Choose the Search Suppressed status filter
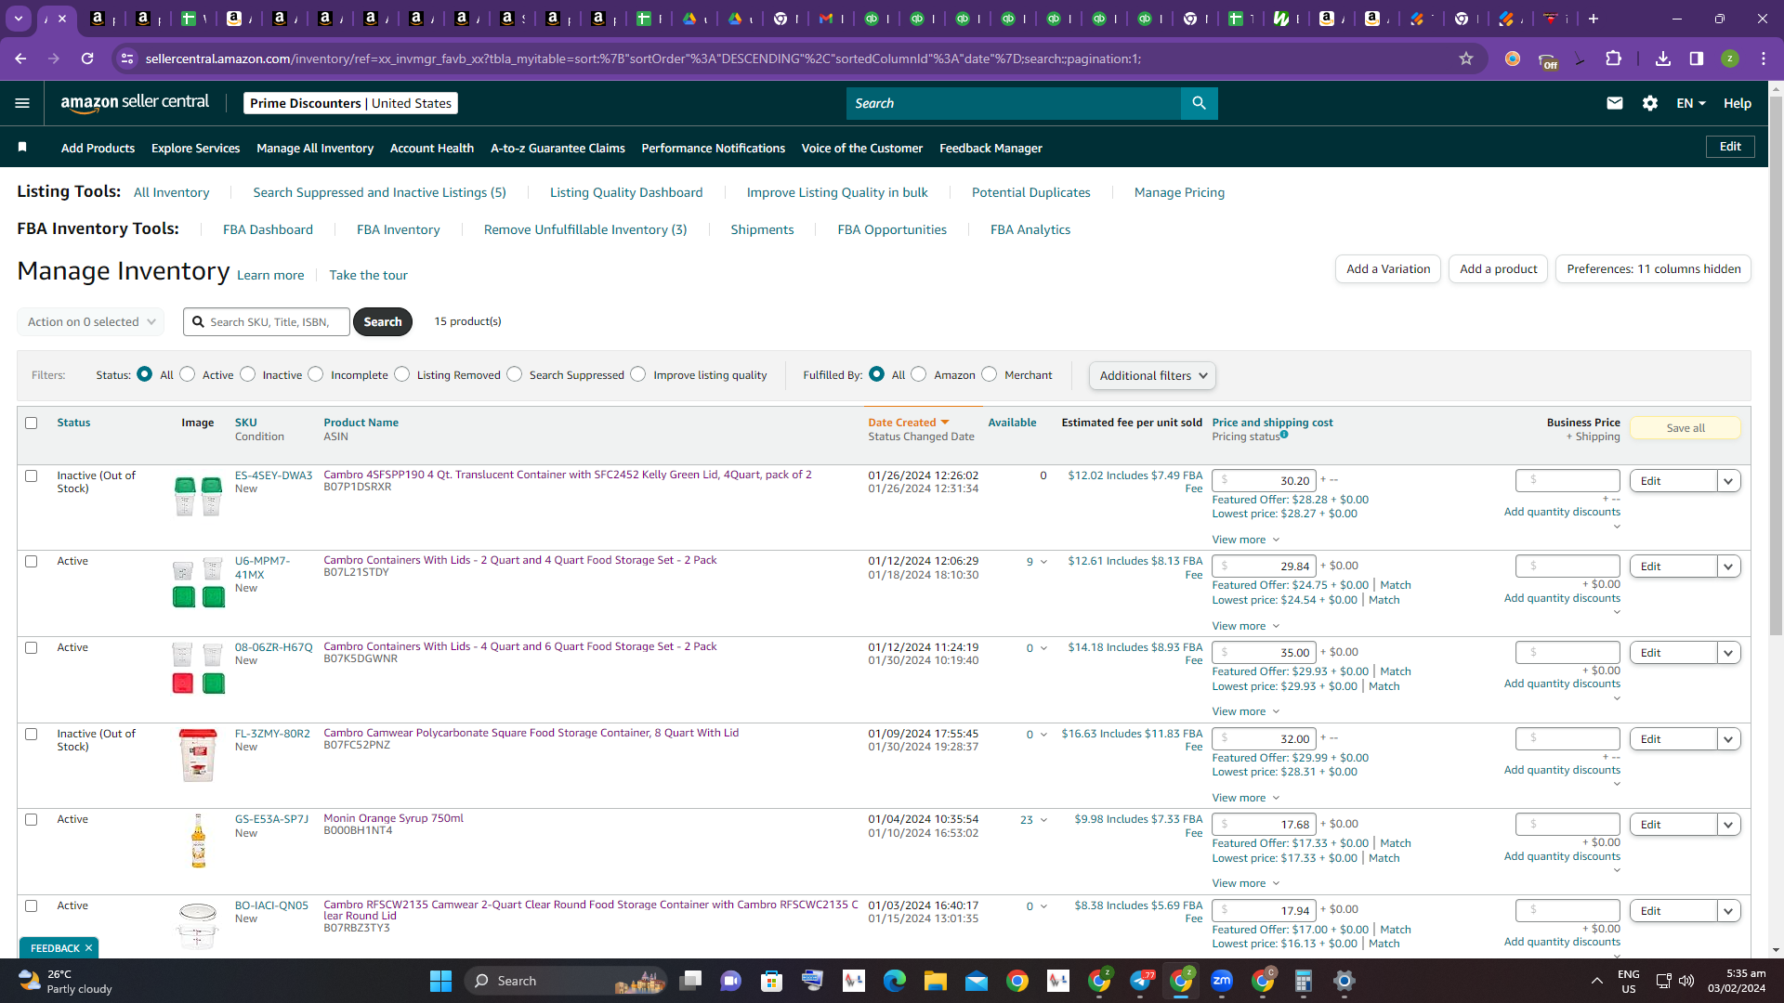The width and height of the screenshot is (1784, 1003). click(515, 374)
